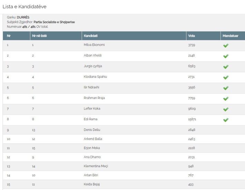Select the Denis Deliu candidate name

[92, 130]
